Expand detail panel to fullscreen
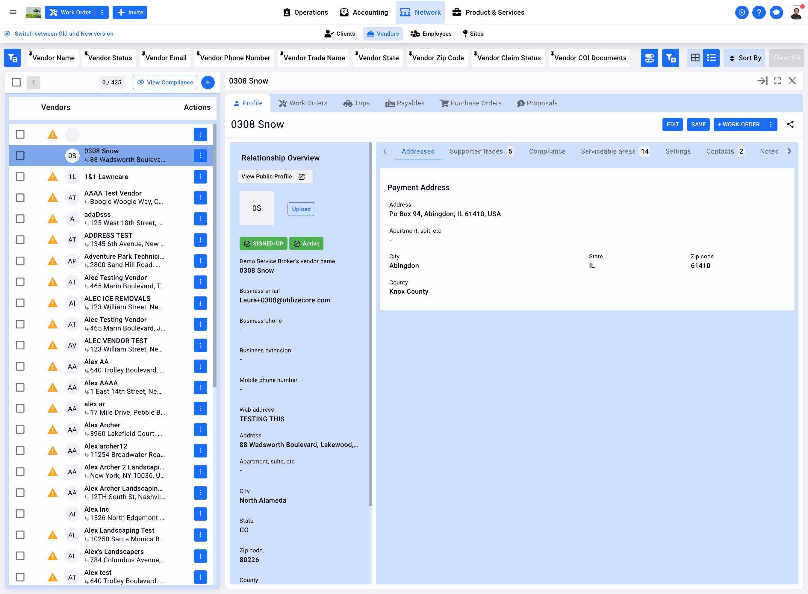808x594 pixels. (777, 81)
